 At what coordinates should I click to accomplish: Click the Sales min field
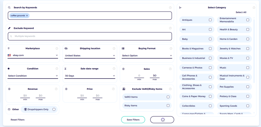(x=139, y=76)
